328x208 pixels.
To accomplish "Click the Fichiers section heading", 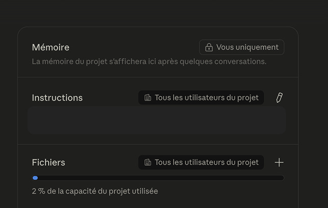I will click(48, 163).
